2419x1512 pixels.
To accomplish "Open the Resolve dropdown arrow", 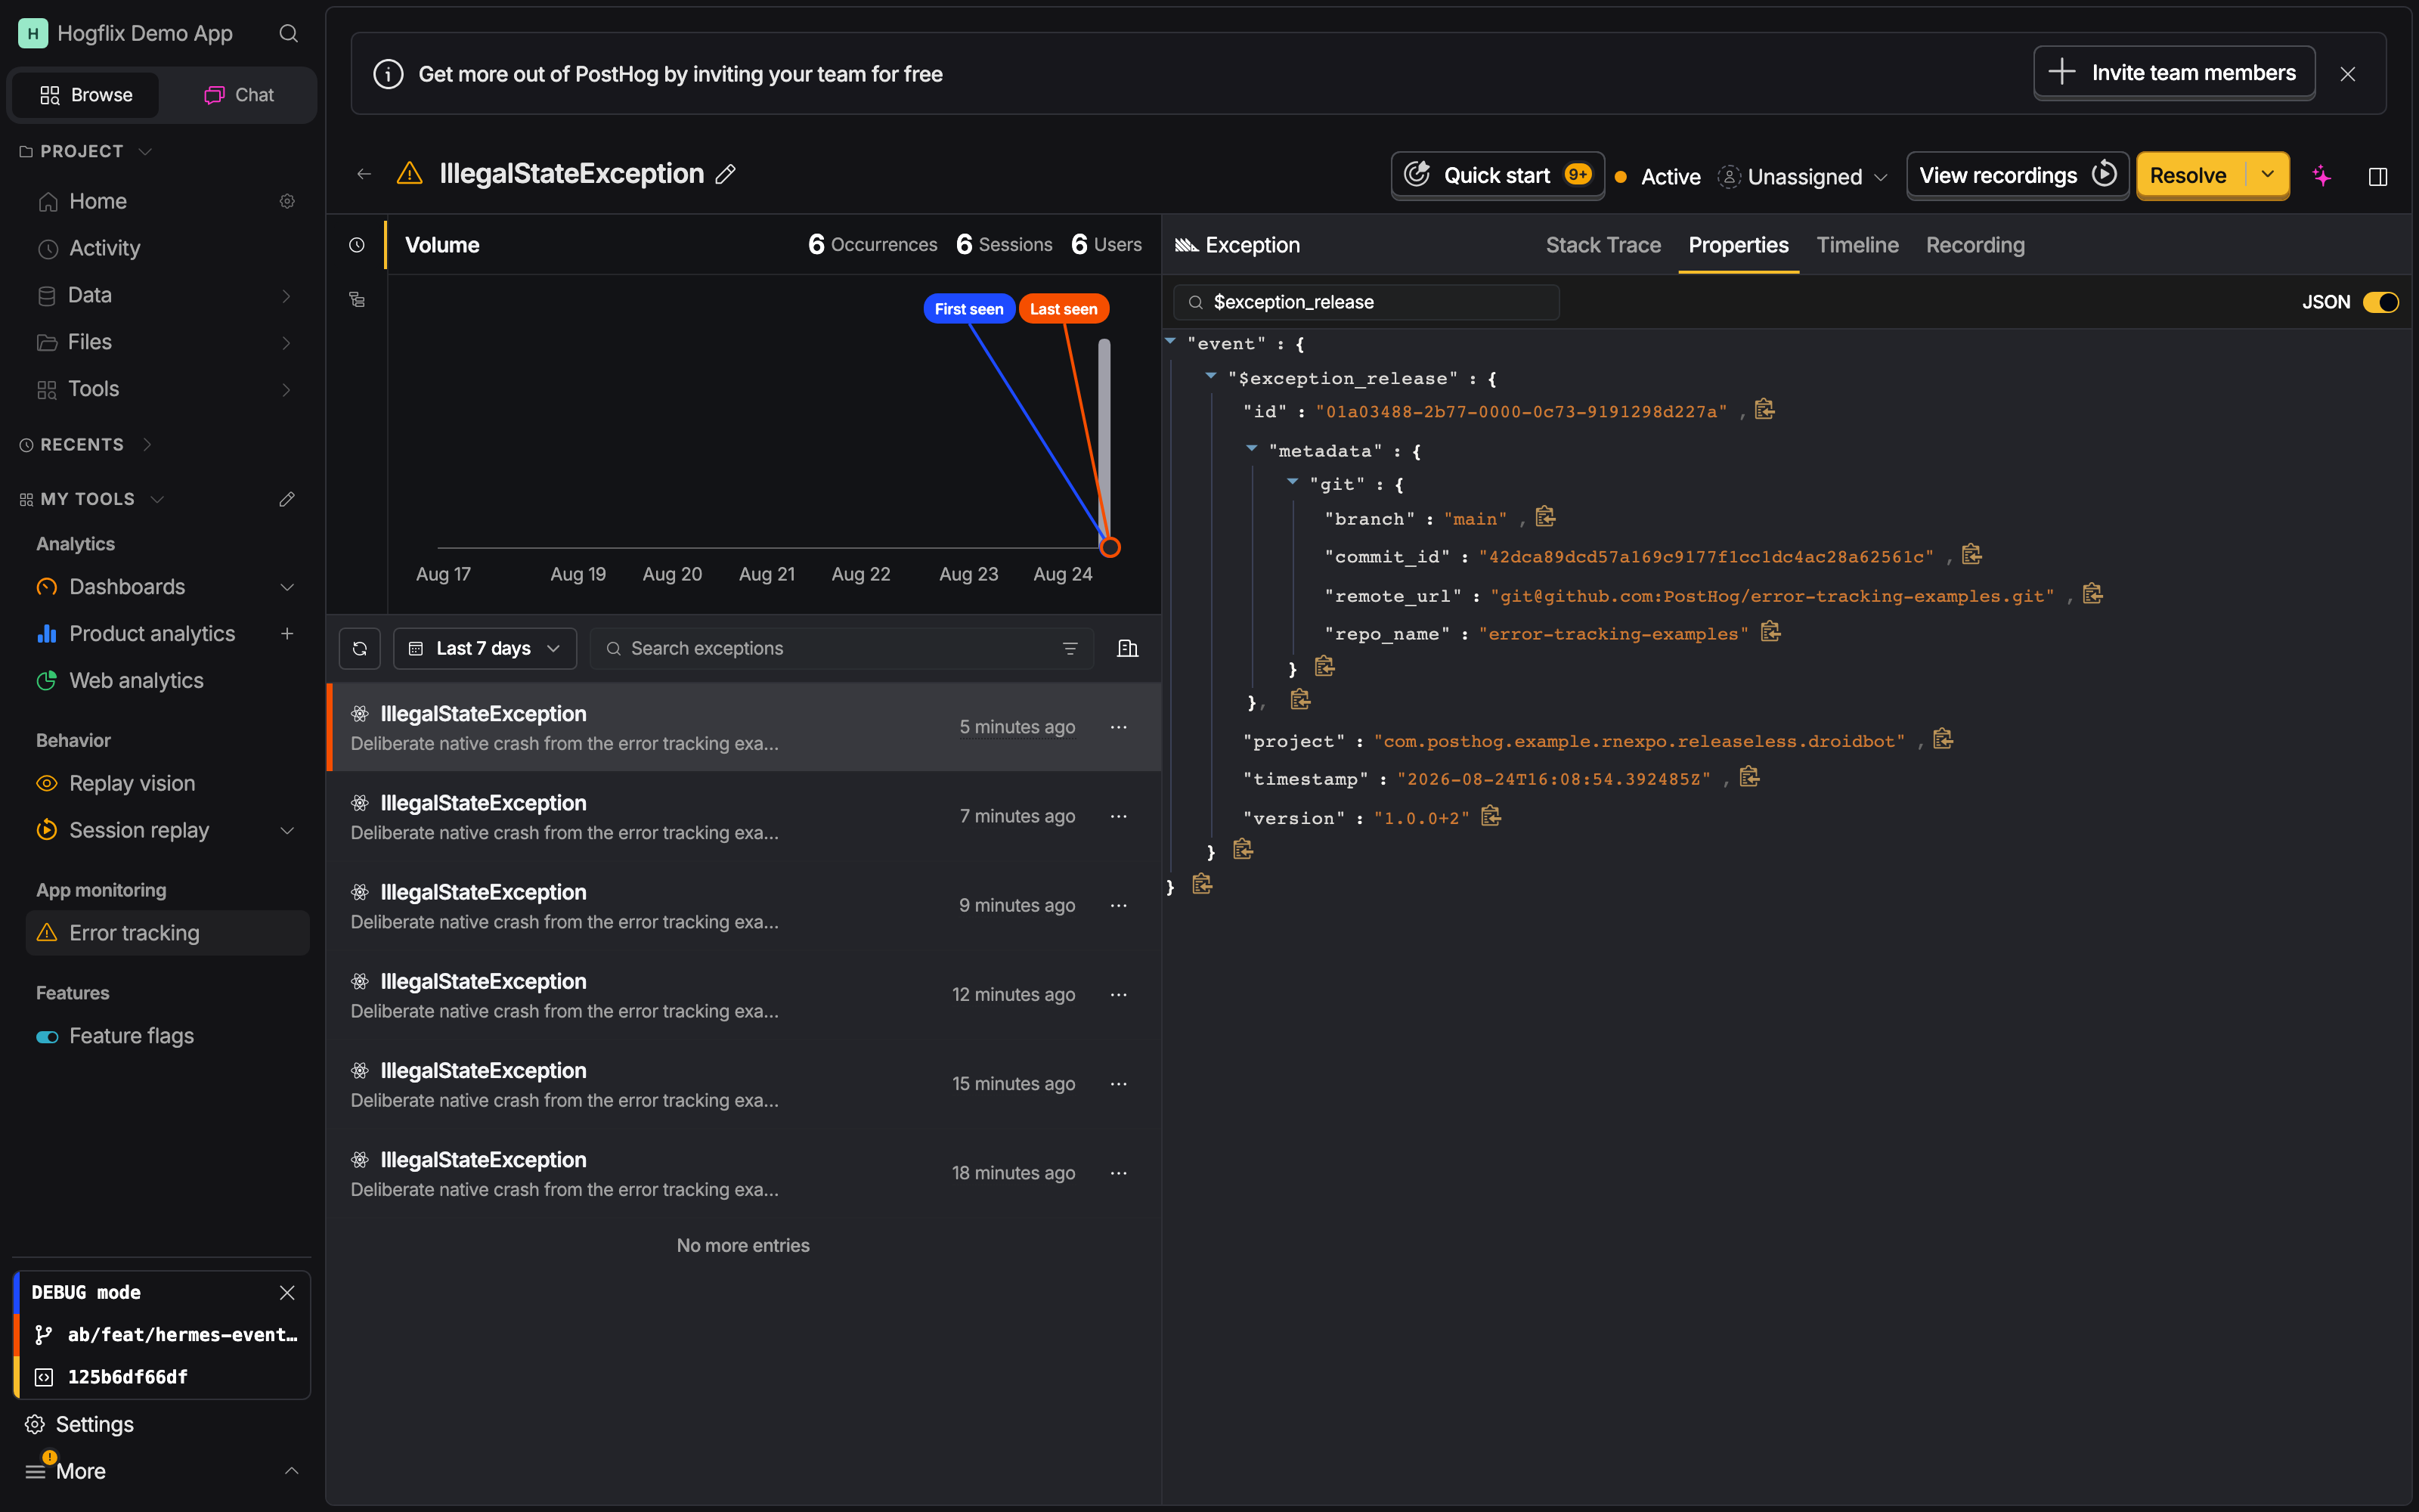I will pyautogui.click(x=2267, y=175).
